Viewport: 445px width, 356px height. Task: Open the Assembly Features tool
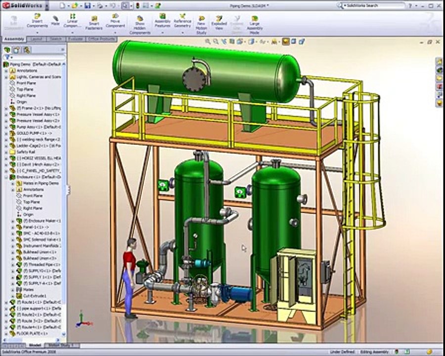point(162,20)
